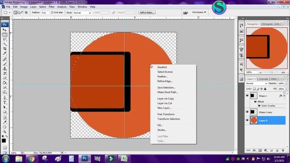Click Add layer mask icon
The width and height of the screenshot is (290, 163).
[x=260, y=150]
